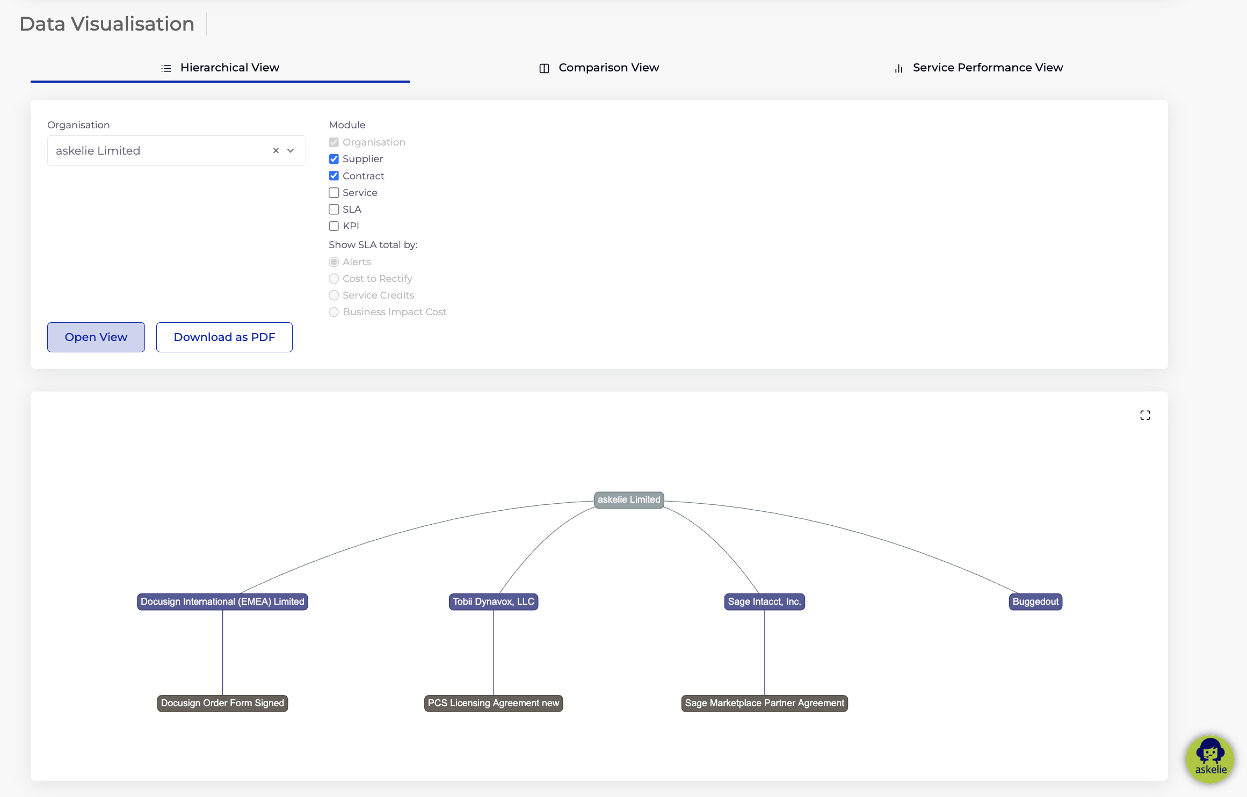The width and height of the screenshot is (1247, 797).
Task: Select Docusign Order Form Signed contract node
Action: coord(222,703)
